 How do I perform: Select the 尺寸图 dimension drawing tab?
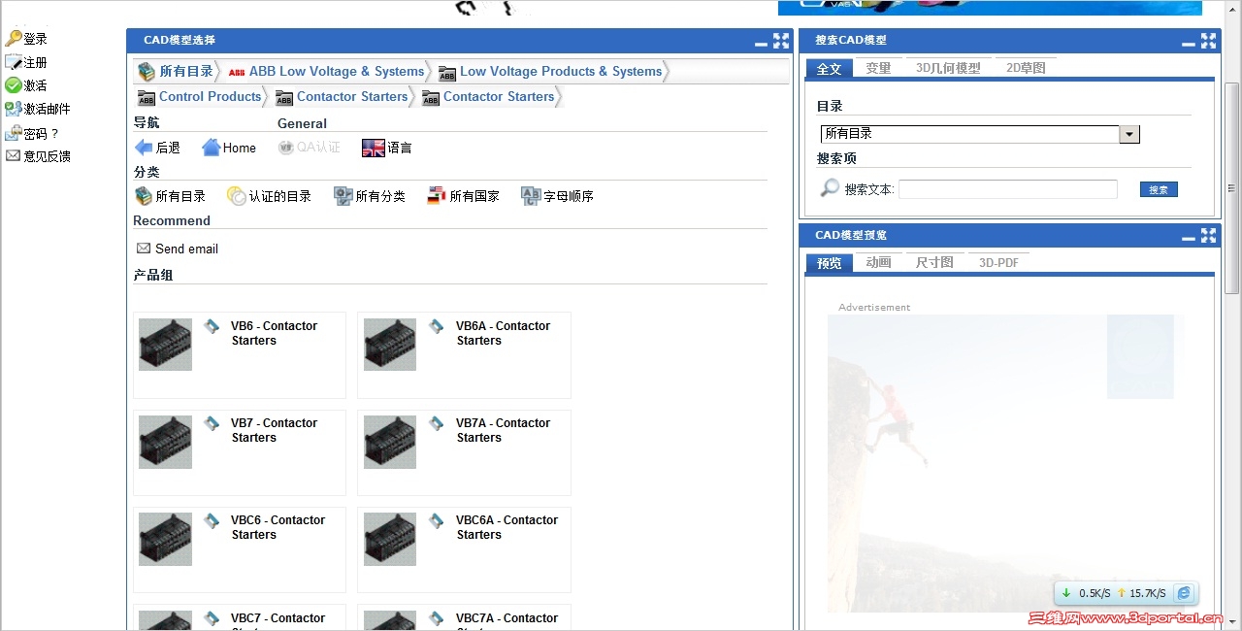point(934,262)
